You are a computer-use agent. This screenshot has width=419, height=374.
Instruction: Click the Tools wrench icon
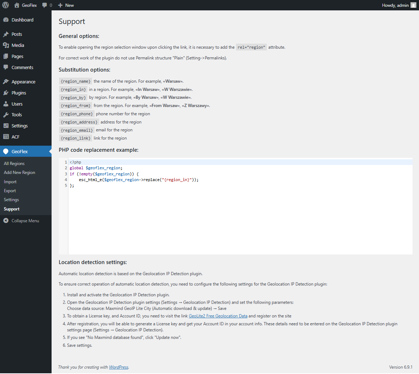(6, 115)
